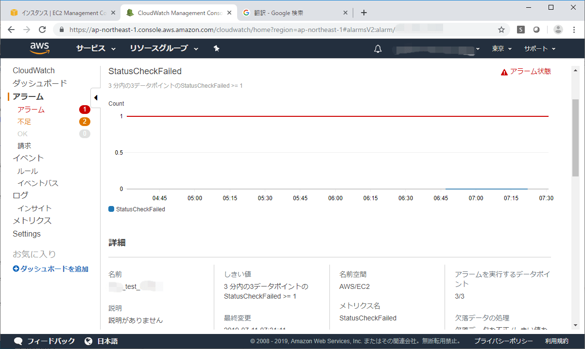
Task: Expand the account name dropdown
Action: pos(436,48)
